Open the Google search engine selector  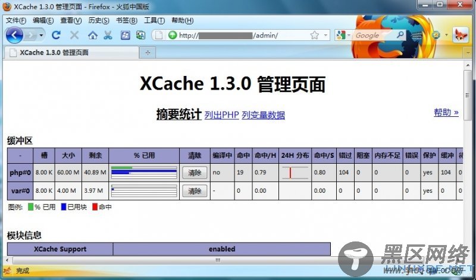pyautogui.click(x=343, y=35)
